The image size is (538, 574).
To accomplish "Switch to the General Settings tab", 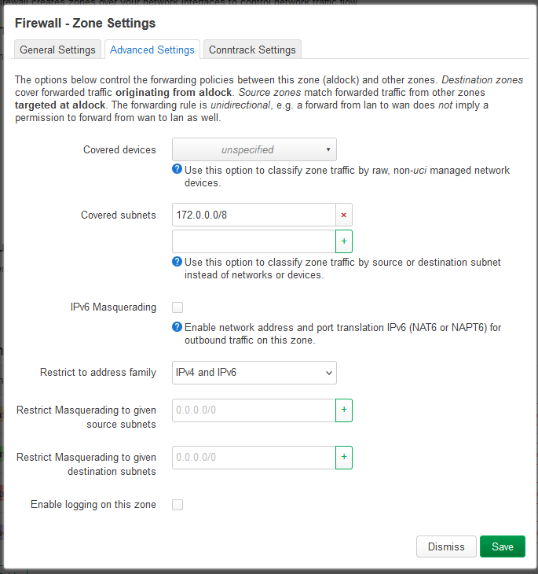I will [x=57, y=50].
